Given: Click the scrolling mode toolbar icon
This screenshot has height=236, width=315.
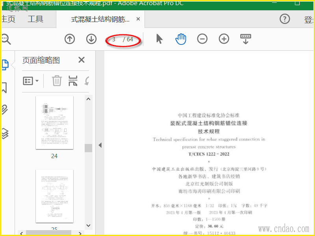Looking at the screenshot, I should click(245, 39).
